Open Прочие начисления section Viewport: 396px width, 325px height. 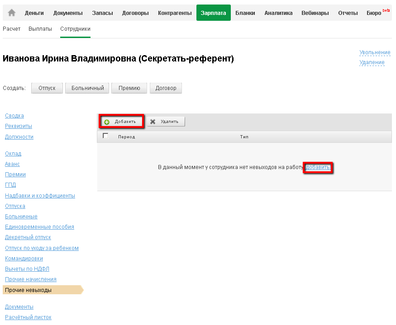pos(31,279)
